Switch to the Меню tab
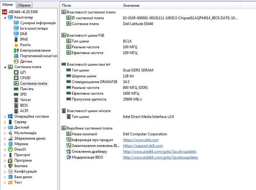The width and height of the screenshot is (256, 190). 8,5
